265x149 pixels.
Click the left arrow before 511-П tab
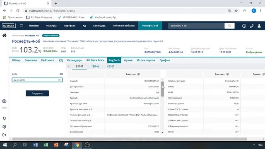(69, 66)
